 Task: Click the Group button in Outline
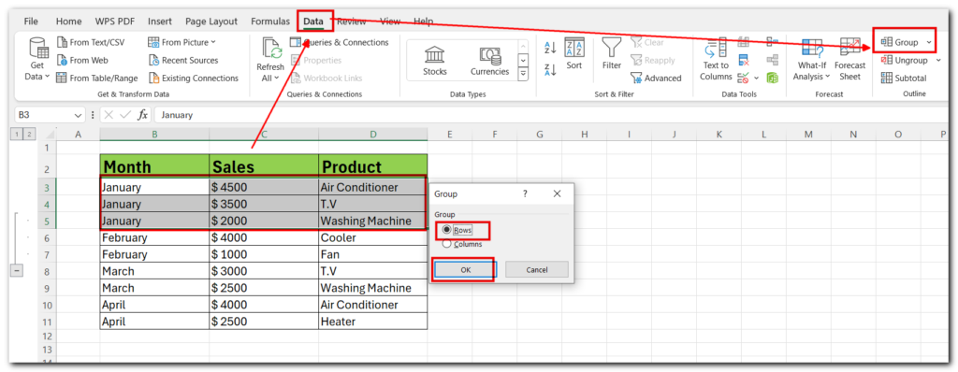pos(899,42)
